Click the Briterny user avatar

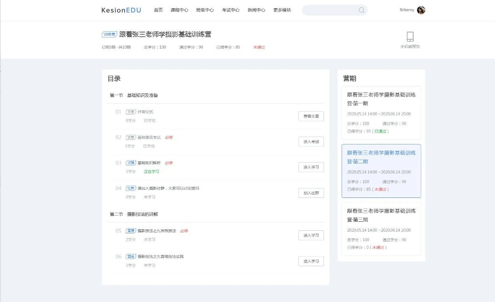(421, 10)
